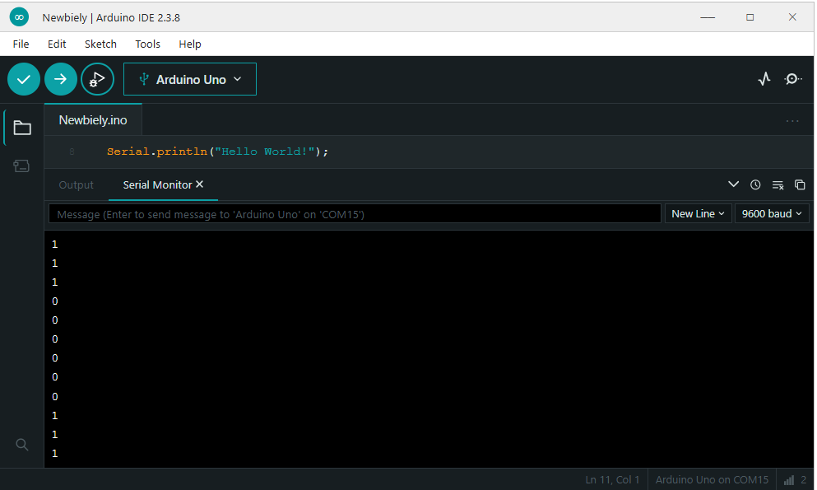Start Debugging with the debug play icon

[97, 79]
